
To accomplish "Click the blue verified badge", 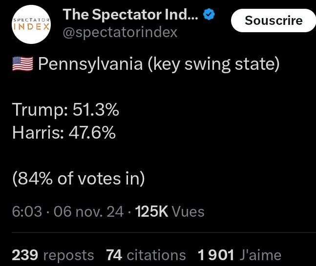I will (209, 14).
